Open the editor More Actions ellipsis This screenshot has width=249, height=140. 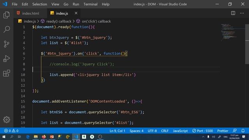point(242,13)
